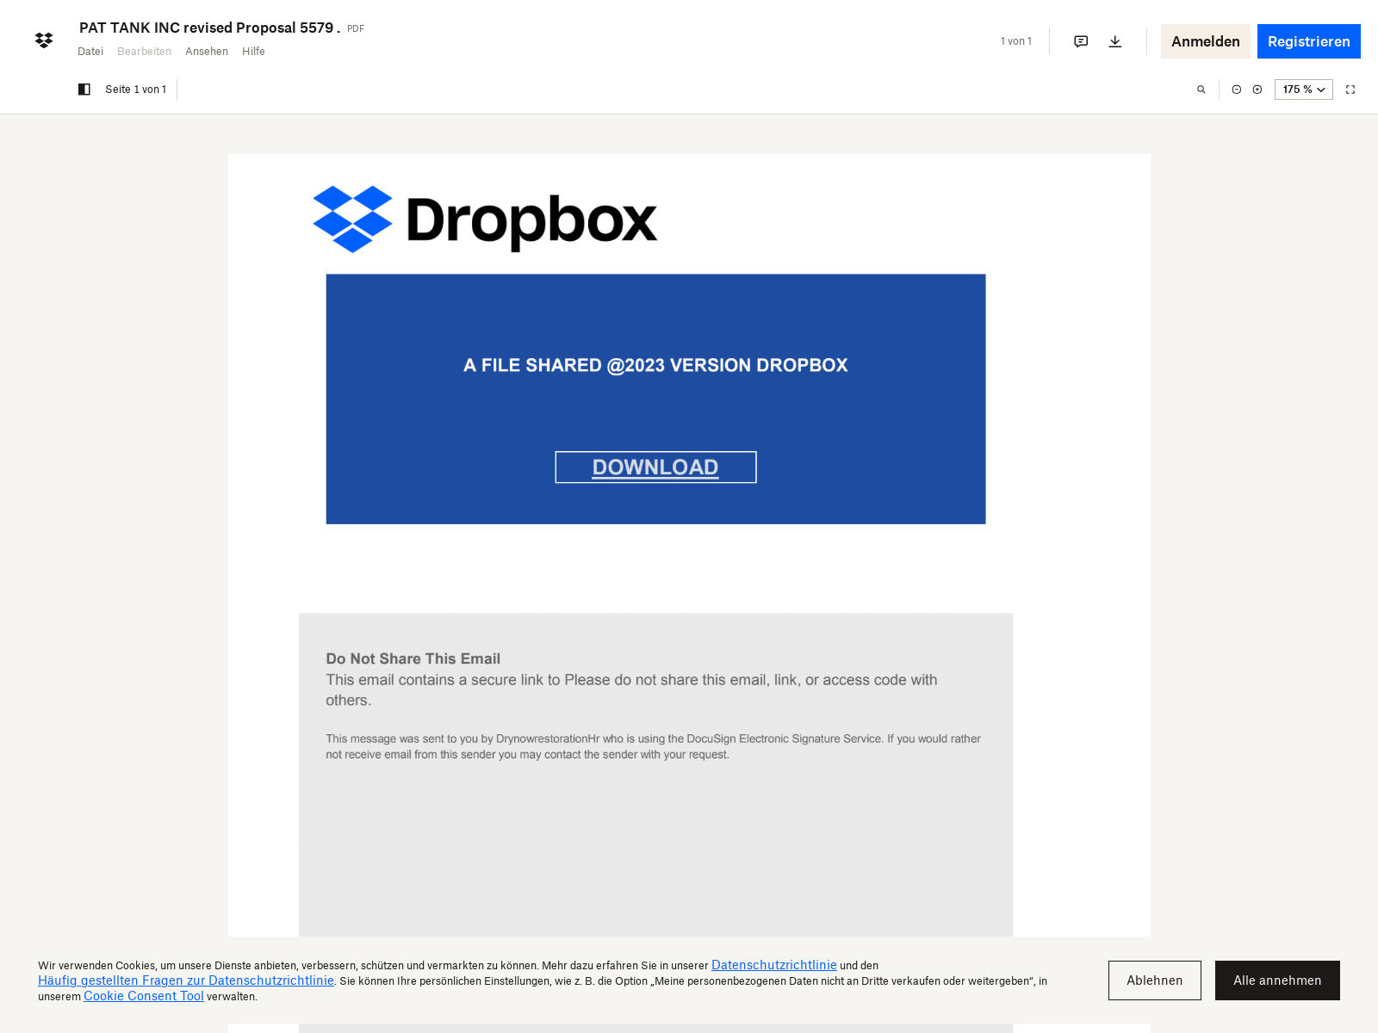
Task: Accept cookies with Alle annehmen
Action: [1277, 980]
